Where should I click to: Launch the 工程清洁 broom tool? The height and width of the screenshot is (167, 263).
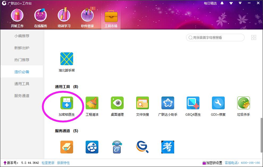pyautogui.click(x=92, y=103)
